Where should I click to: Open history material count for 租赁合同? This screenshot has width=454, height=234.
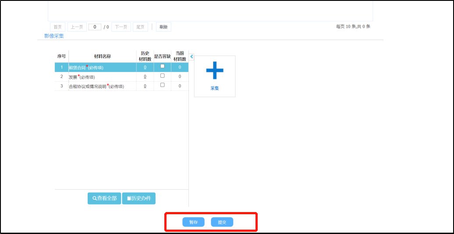pos(145,68)
